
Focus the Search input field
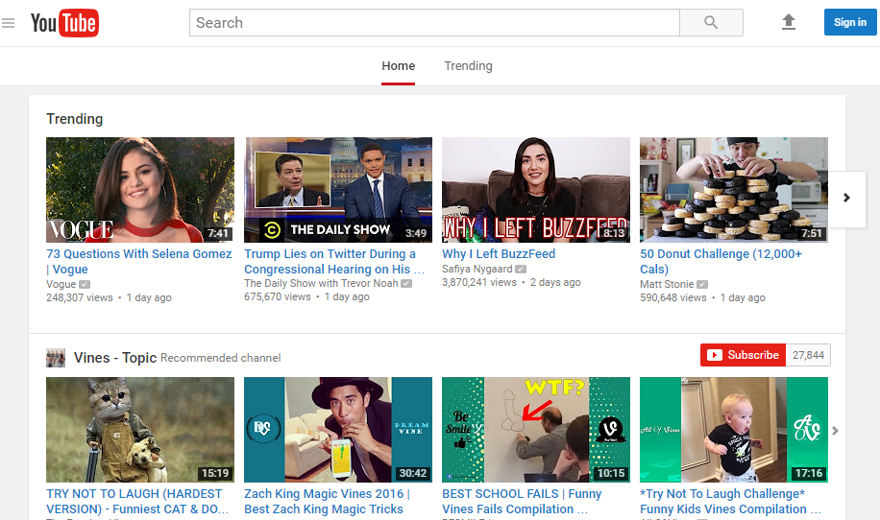point(434,22)
